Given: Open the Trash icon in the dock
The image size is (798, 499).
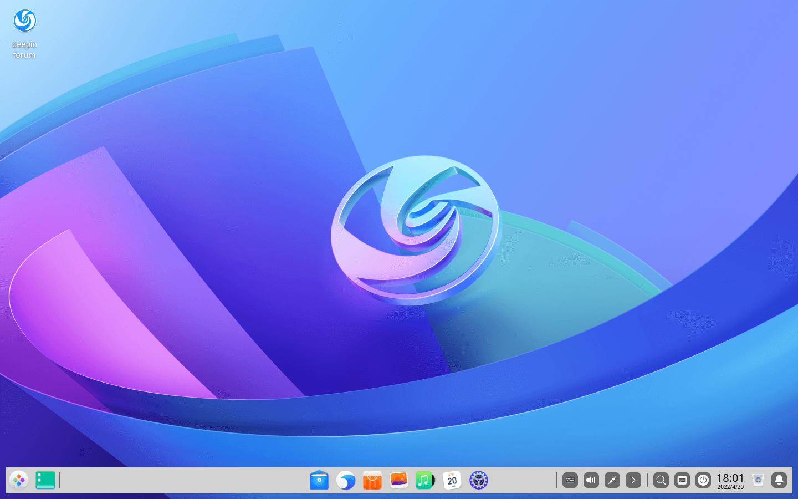Looking at the screenshot, I should click(758, 480).
